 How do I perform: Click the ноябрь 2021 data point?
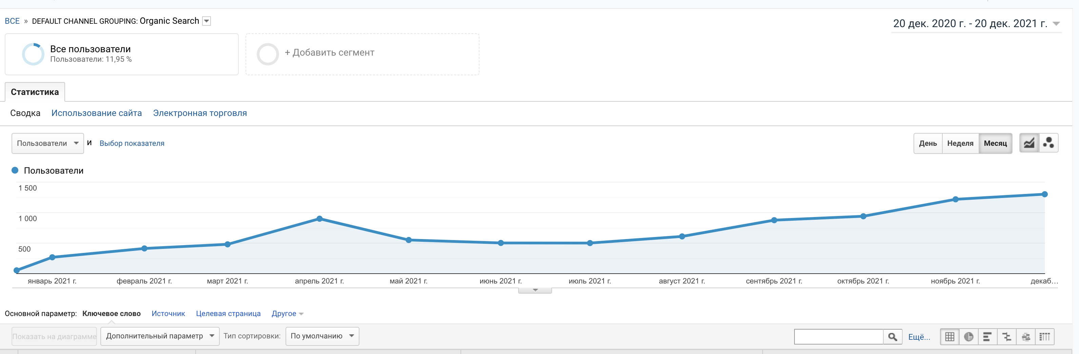[956, 199]
